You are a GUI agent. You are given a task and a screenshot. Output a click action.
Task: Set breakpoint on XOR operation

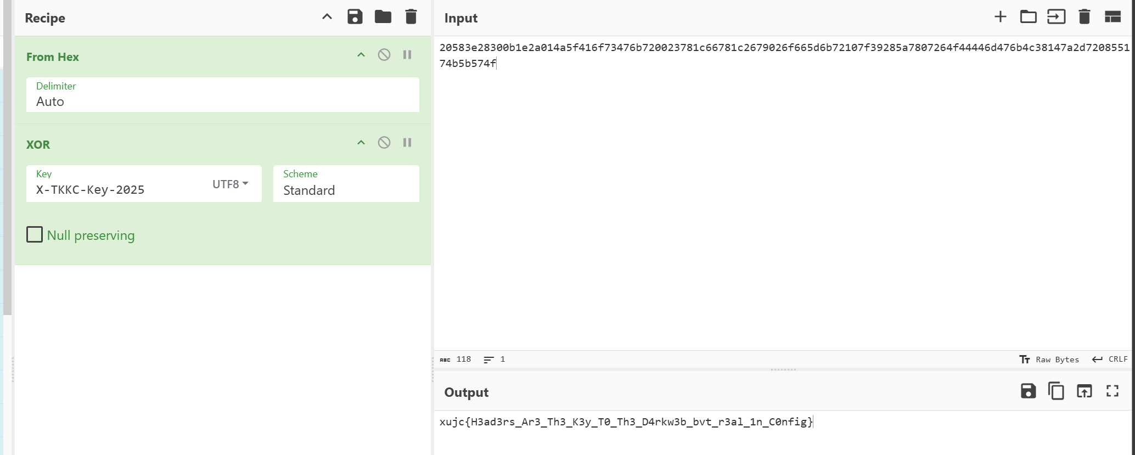407,143
